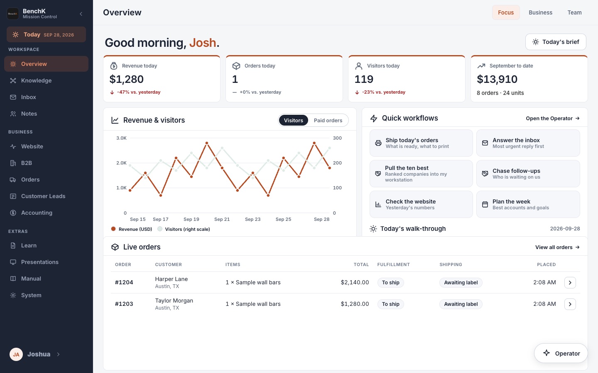Collapse the sidebar with the chevron
This screenshot has width=598, height=373.
click(81, 14)
